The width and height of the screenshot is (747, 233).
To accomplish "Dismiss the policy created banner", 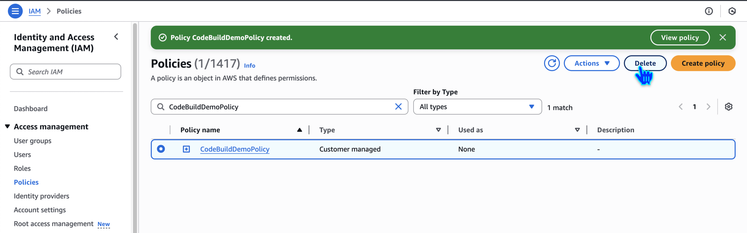I will (x=723, y=38).
